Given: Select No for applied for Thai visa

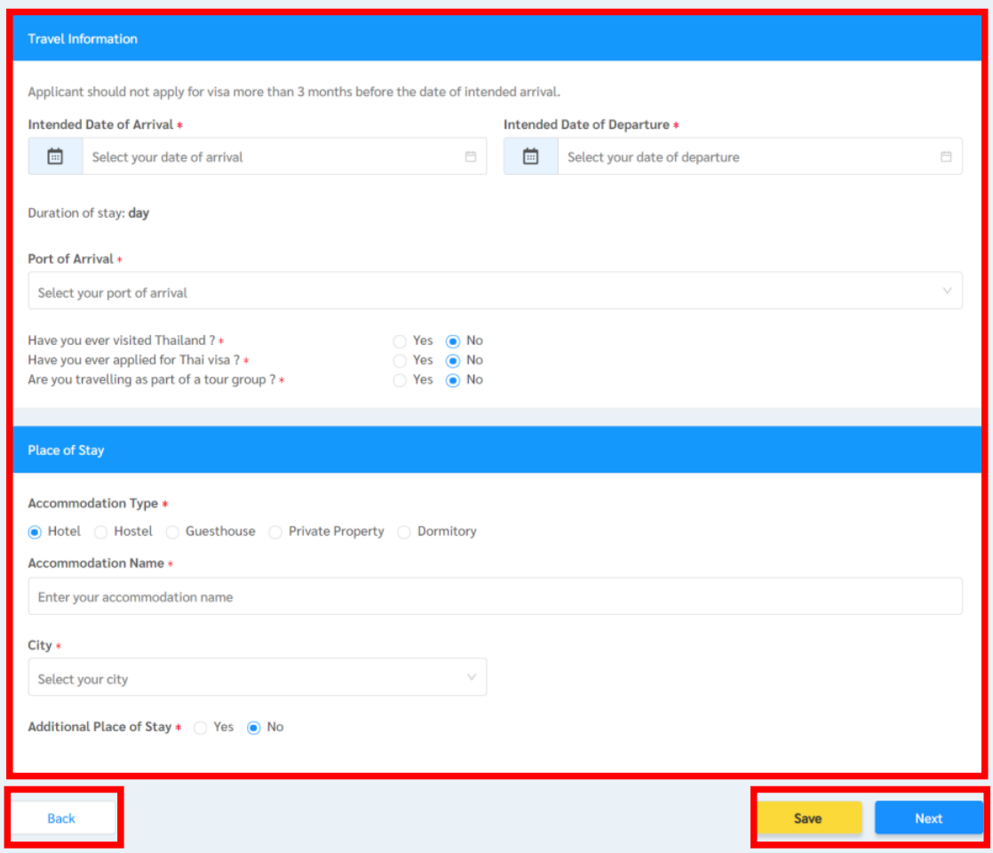Looking at the screenshot, I should (453, 362).
